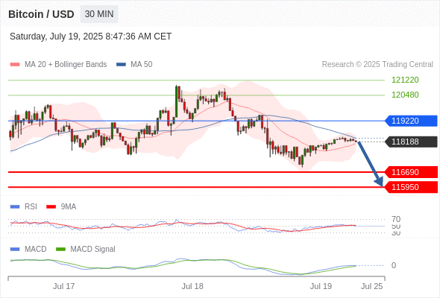440x298 pixels.
Task: Click the 121220 resistance level label
Action: click(405, 80)
